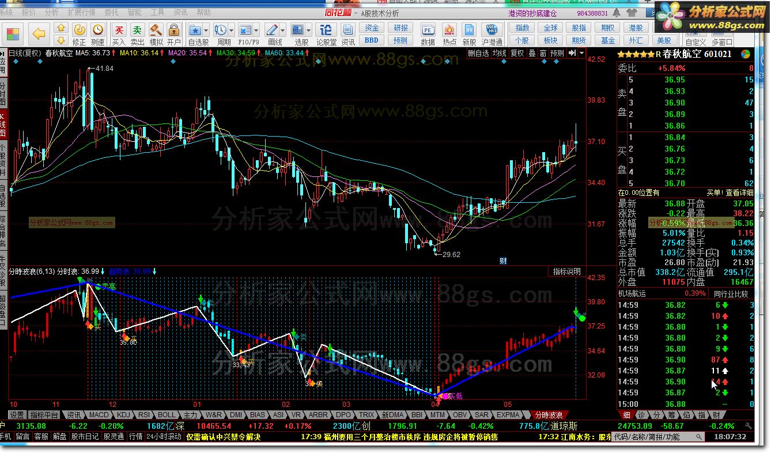
Task: Click the 指数 button
Action: 522,28
